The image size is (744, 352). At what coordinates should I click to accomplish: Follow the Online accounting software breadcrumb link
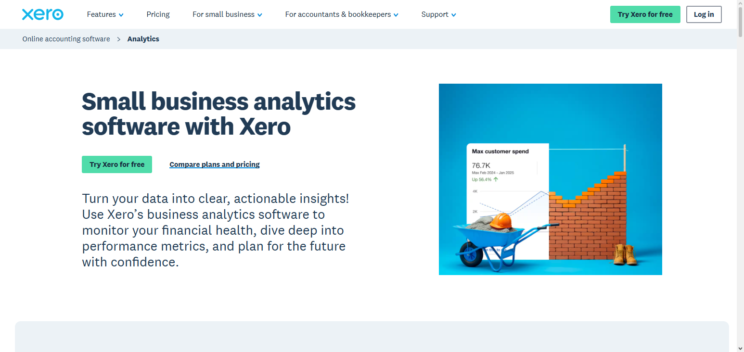pos(66,39)
